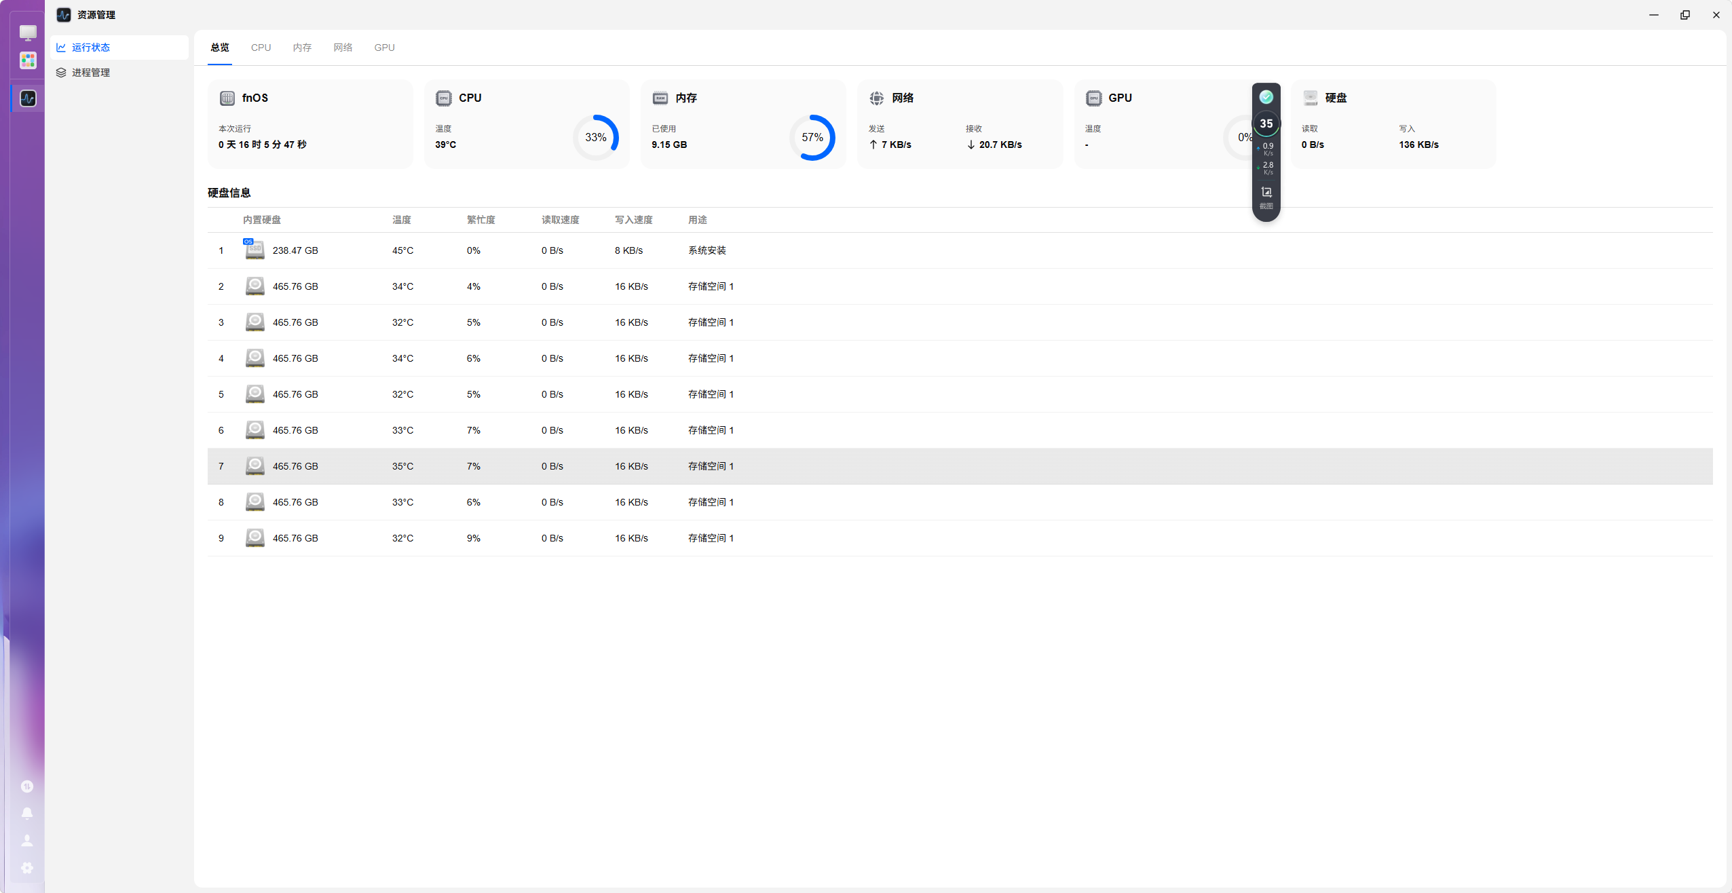Click 系统安装 usage text for disk 1
Viewport: 1732px width, 893px height.
[x=707, y=250]
